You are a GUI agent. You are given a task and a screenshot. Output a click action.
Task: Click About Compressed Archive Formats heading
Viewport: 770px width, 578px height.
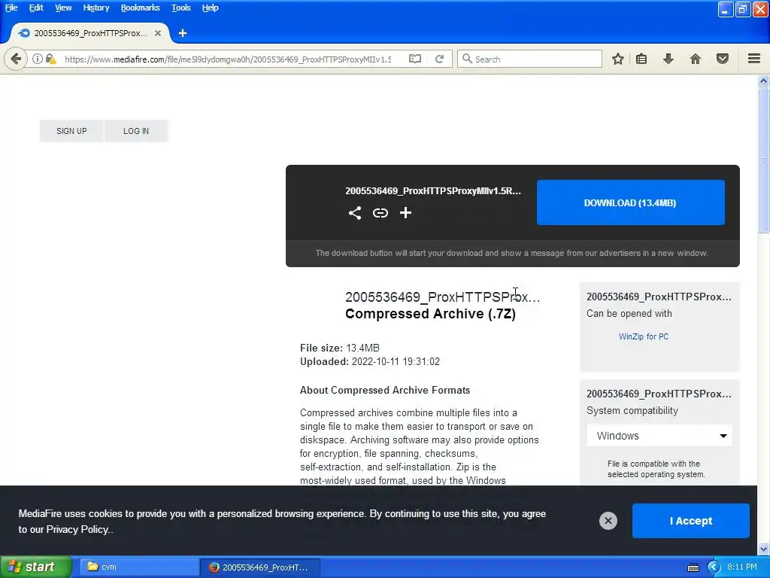click(385, 391)
